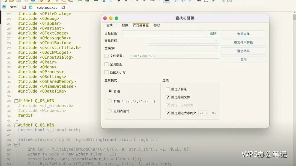Click the 关闭 button in the dialog
This screenshot has height=166, width=296.
243,59
